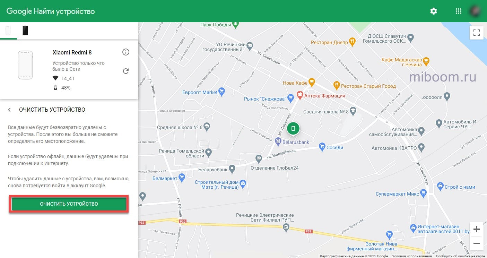487x258 pixels.
Task: Switch to the black phone device tab
Action: [25, 31]
